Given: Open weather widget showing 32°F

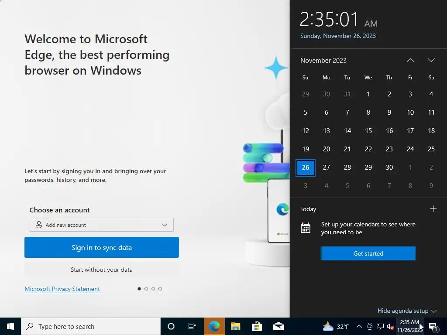Looking at the screenshot, I should click(x=336, y=326).
